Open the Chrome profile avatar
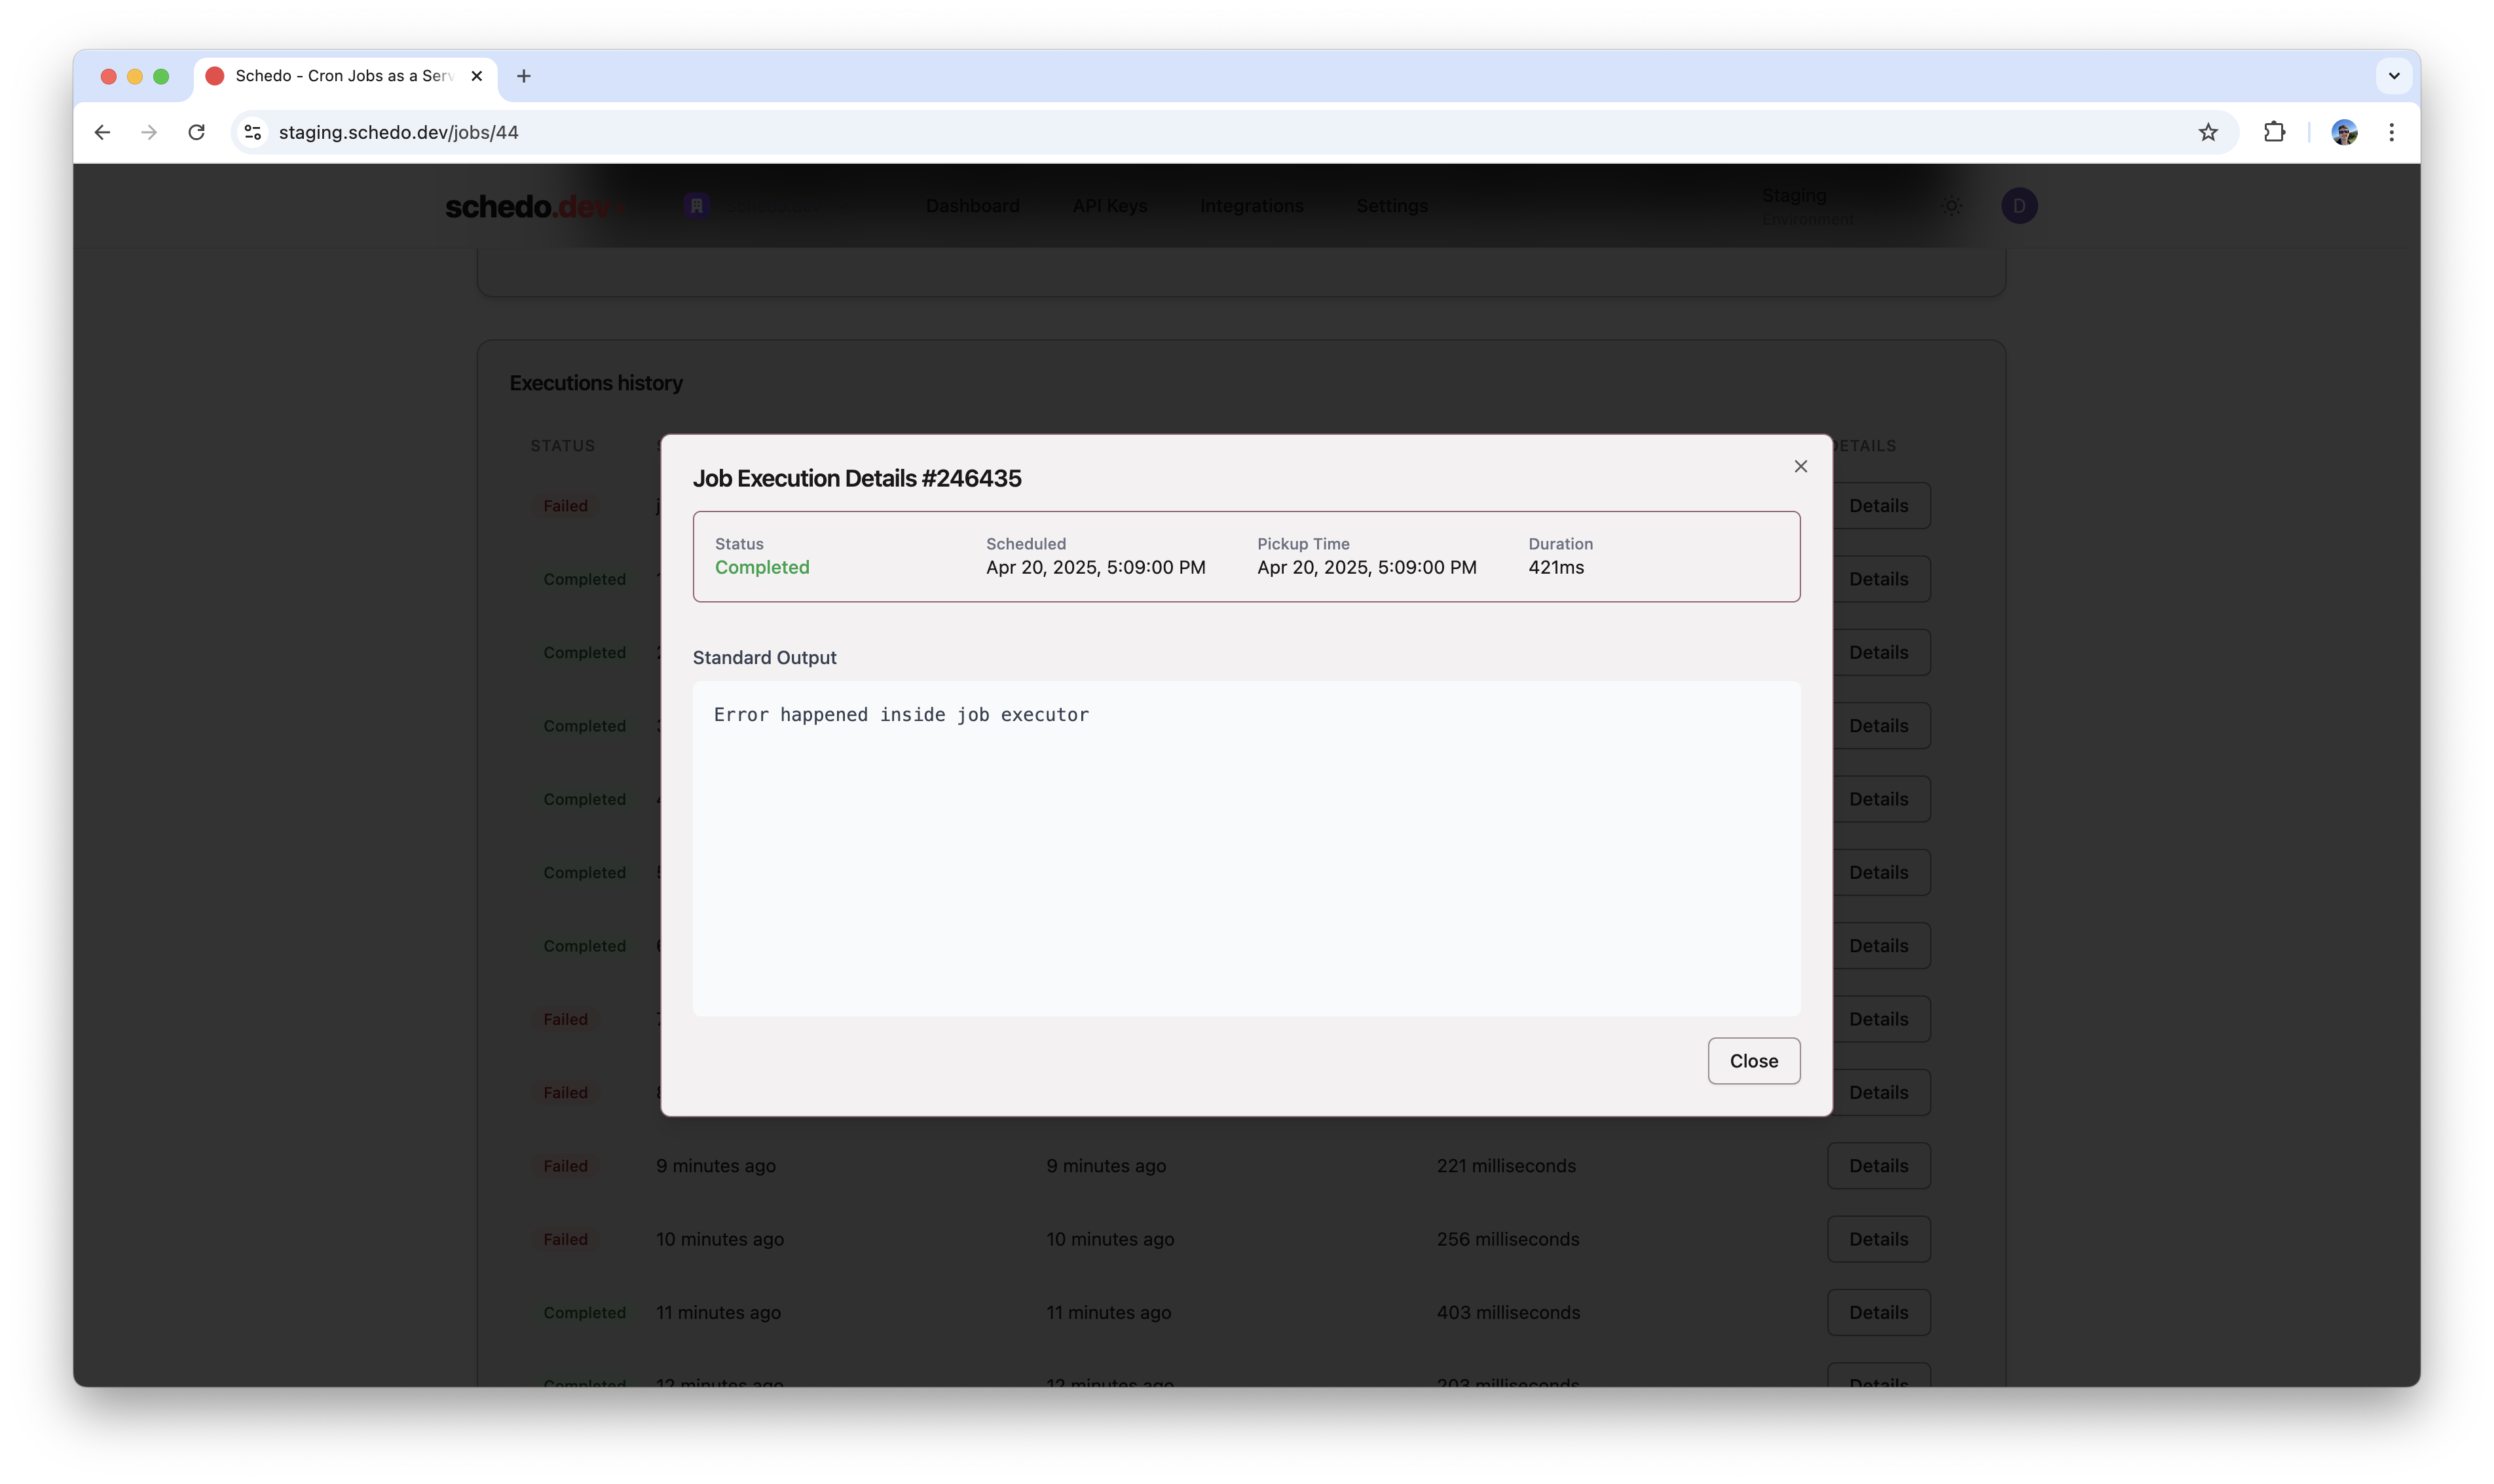 coord(2344,132)
